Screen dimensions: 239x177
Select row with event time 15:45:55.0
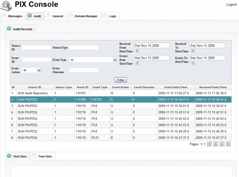[121, 125]
